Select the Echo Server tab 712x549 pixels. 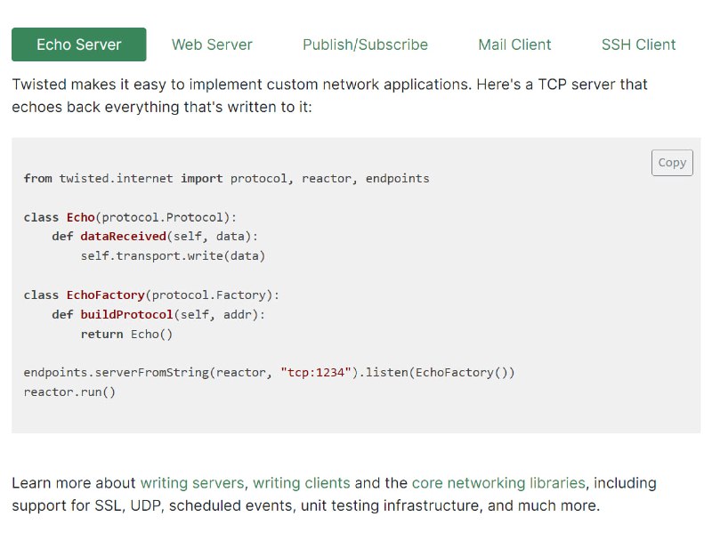79,44
